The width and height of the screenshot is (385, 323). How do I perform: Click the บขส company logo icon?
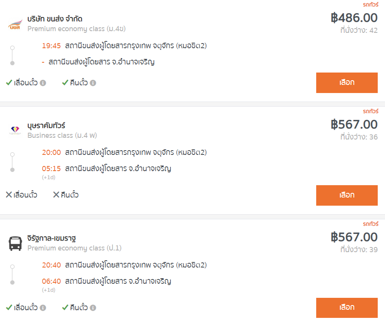pos(15,24)
